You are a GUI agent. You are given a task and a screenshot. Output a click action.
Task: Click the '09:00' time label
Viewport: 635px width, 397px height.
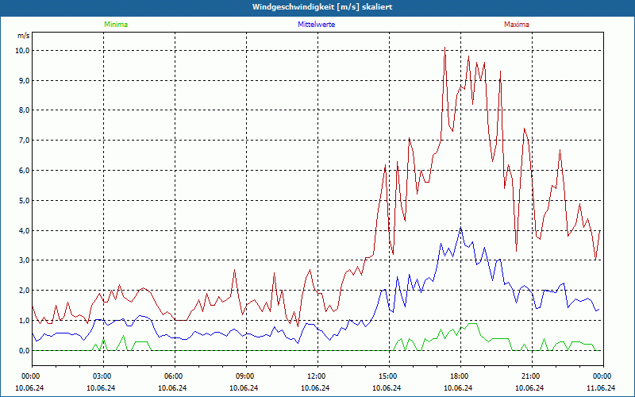[246, 376]
